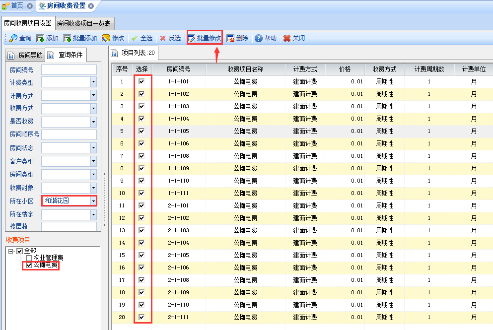Collapse the 全部 tree node

coord(11,251)
